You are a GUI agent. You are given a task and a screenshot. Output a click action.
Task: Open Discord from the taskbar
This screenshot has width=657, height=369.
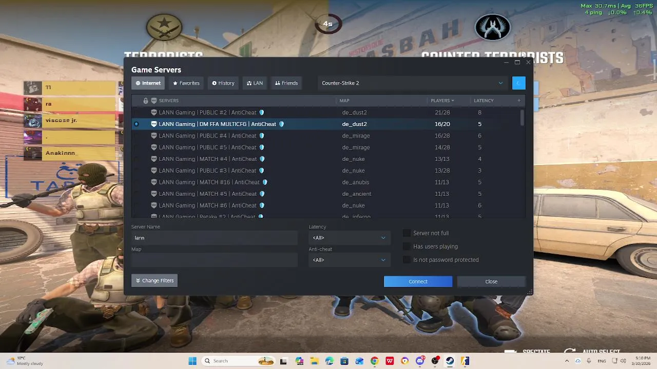420,361
